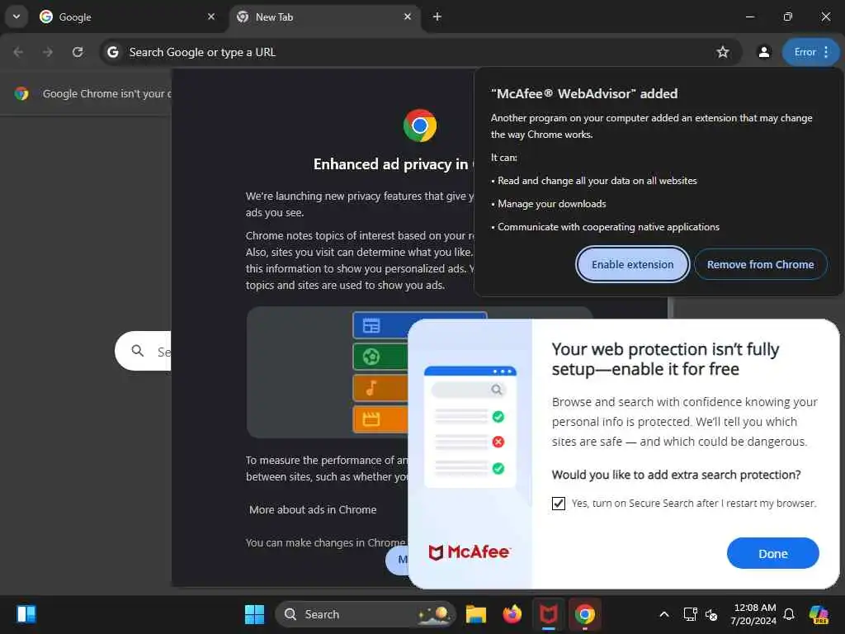The width and height of the screenshot is (845, 634).
Task: Open the tab search dropdown arrow
Action: pyautogui.click(x=17, y=17)
